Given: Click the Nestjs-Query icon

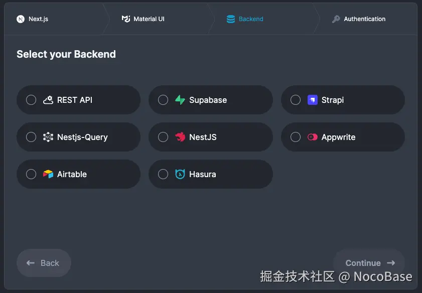Looking at the screenshot, I should point(47,137).
